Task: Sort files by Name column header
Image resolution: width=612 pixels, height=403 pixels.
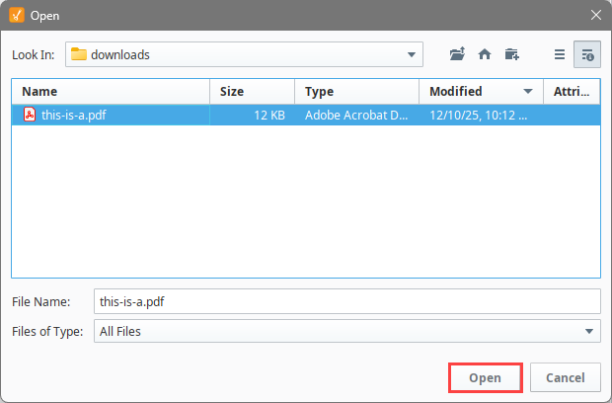Action: 111,92
